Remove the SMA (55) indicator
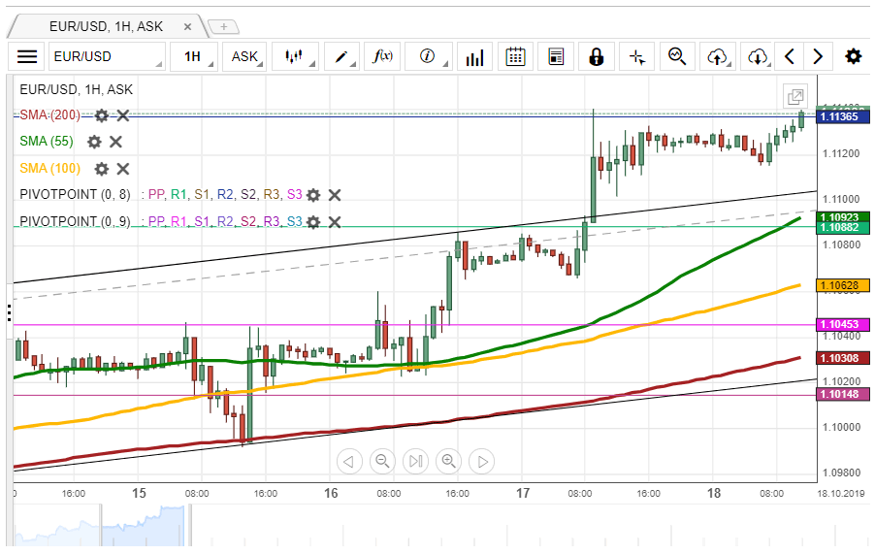This screenshot has height=554, width=875. click(115, 142)
